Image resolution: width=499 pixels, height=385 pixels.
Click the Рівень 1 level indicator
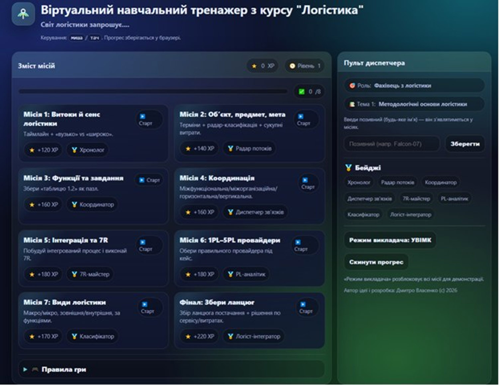pyautogui.click(x=305, y=66)
